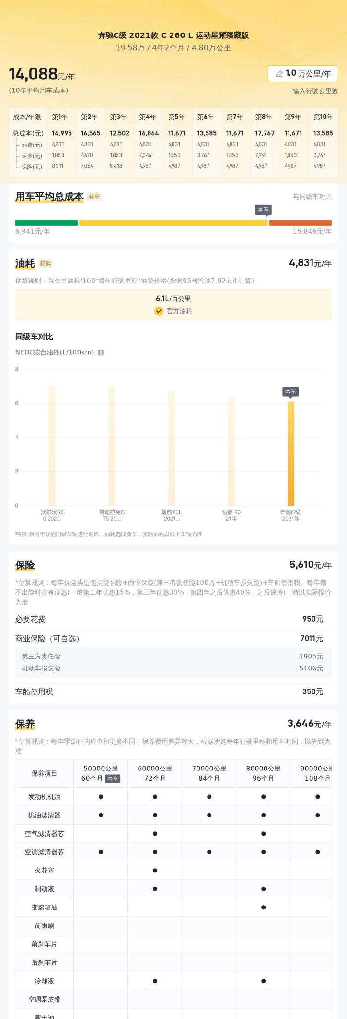Tap the play icon next to NEDC综合油耗

(101, 352)
